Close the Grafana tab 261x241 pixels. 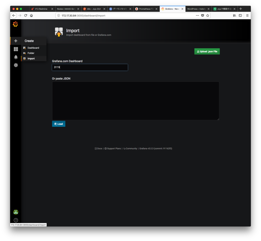(182, 9)
